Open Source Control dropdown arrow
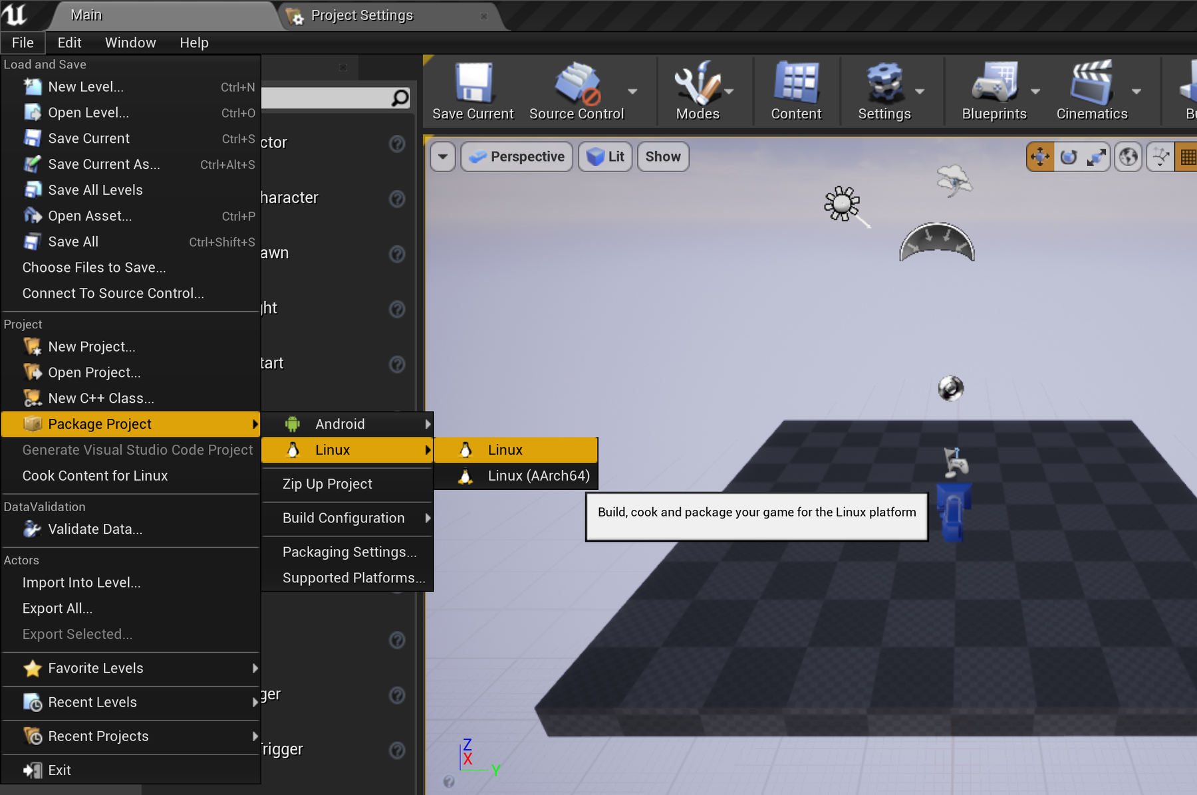Image resolution: width=1197 pixels, height=795 pixels. pyautogui.click(x=632, y=92)
